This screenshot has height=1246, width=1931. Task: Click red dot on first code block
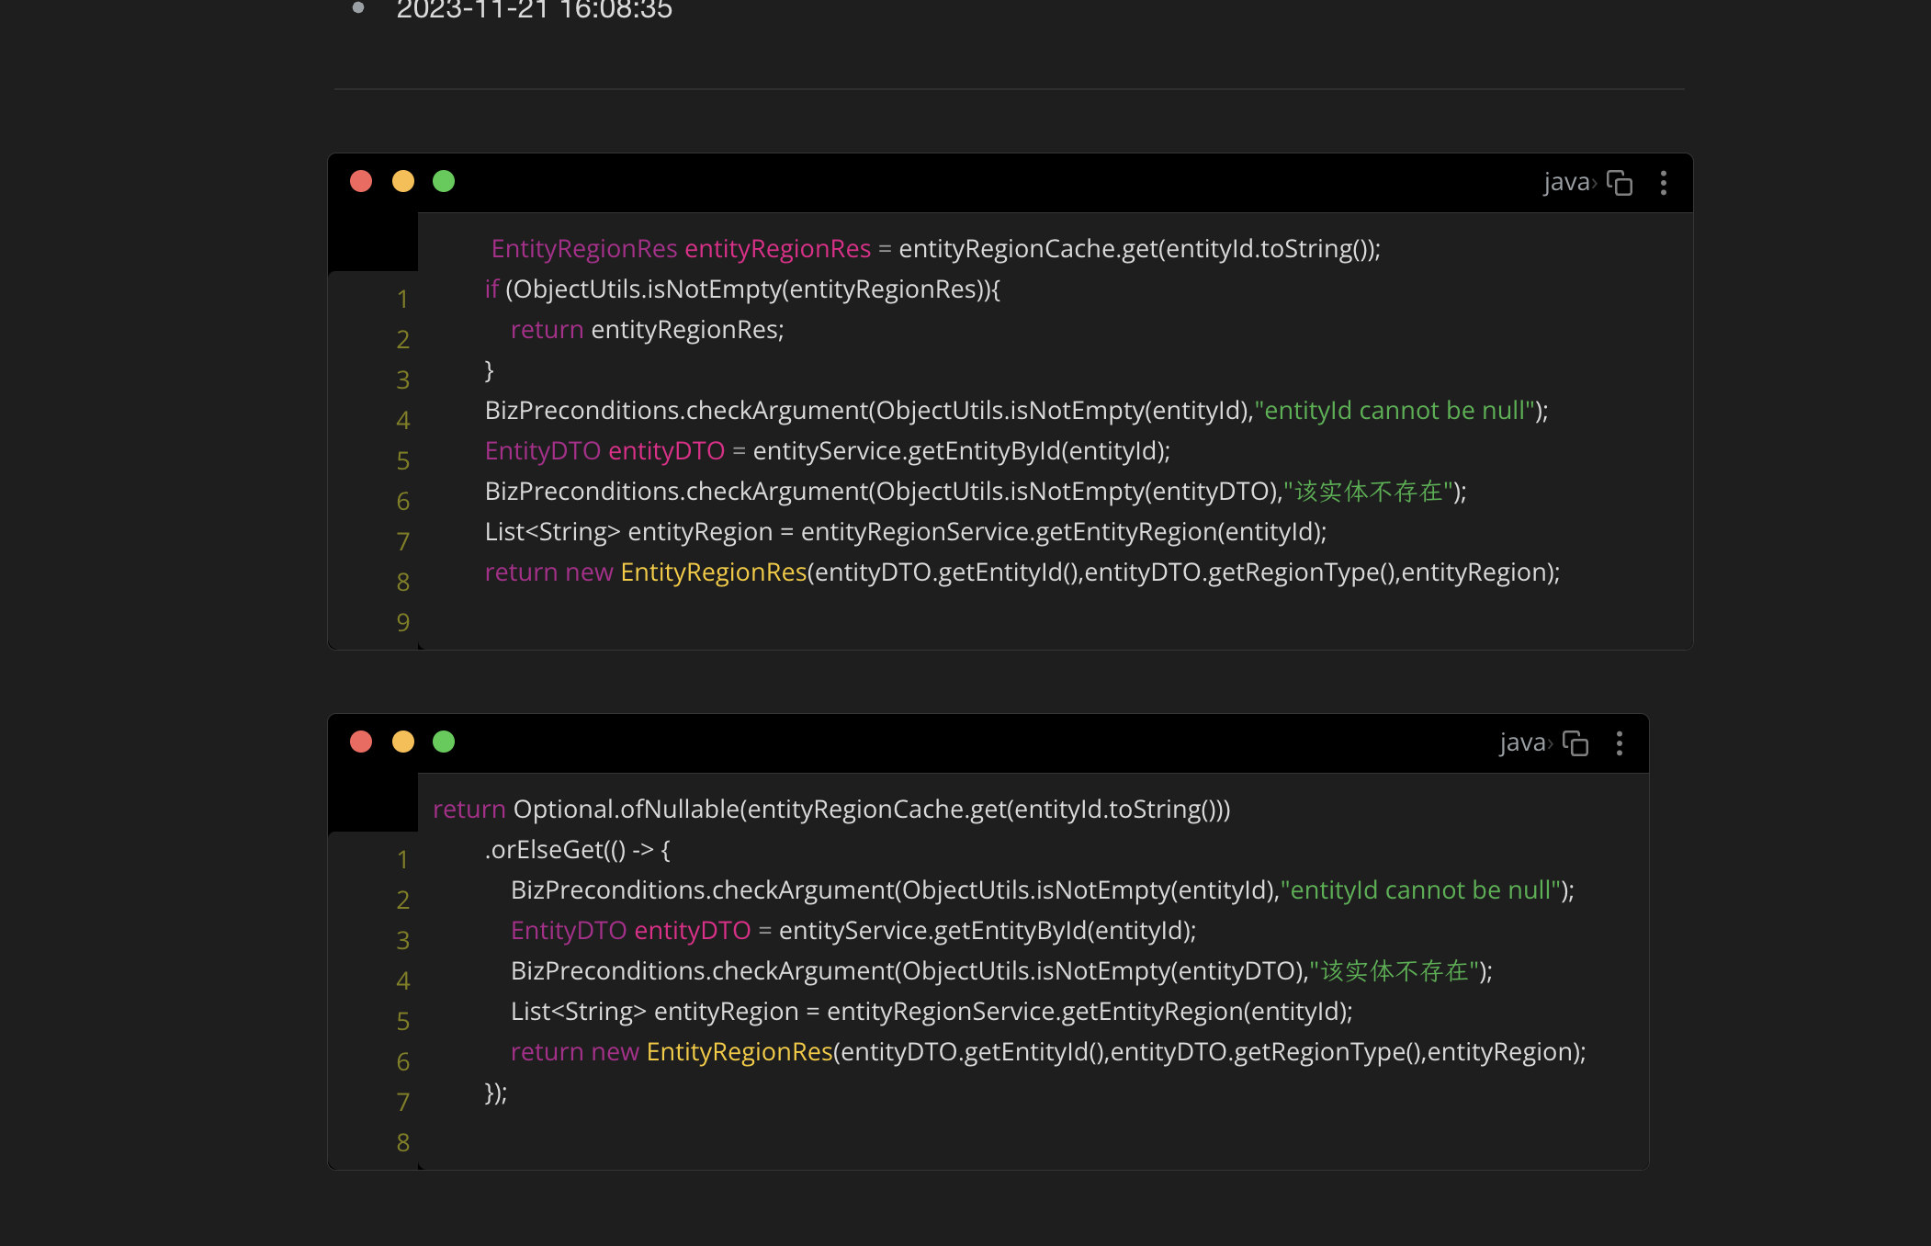(361, 181)
